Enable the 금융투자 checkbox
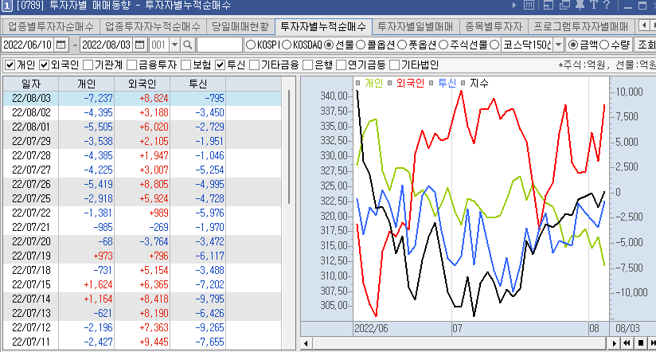656x352 pixels. (x=132, y=65)
